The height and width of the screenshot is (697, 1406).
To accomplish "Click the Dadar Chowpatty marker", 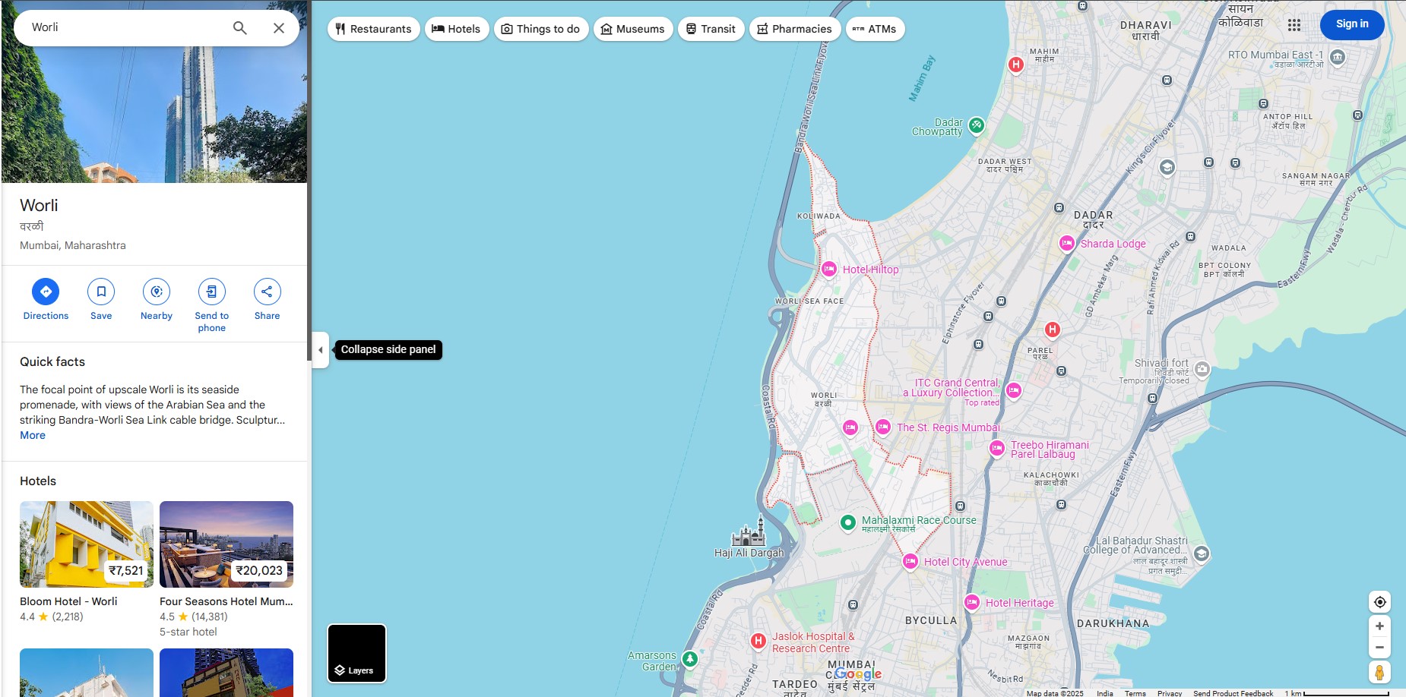I will [x=977, y=125].
